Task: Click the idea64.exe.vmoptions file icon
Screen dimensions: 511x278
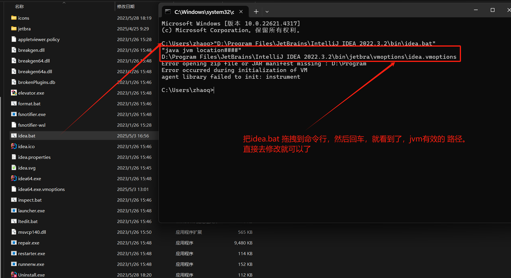Action: pyautogui.click(x=14, y=189)
